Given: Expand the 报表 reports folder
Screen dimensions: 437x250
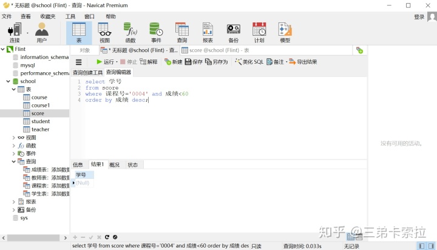Looking at the screenshot, I should (13, 202).
